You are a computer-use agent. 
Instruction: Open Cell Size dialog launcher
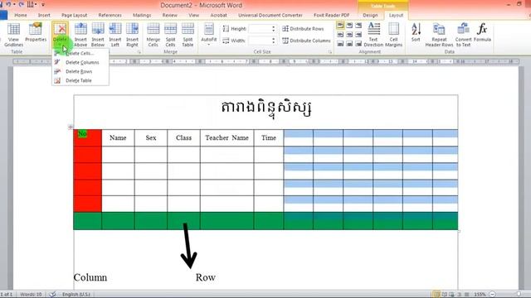click(x=330, y=52)
